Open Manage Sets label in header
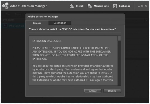150x104 pixels. tap(101, 6)
